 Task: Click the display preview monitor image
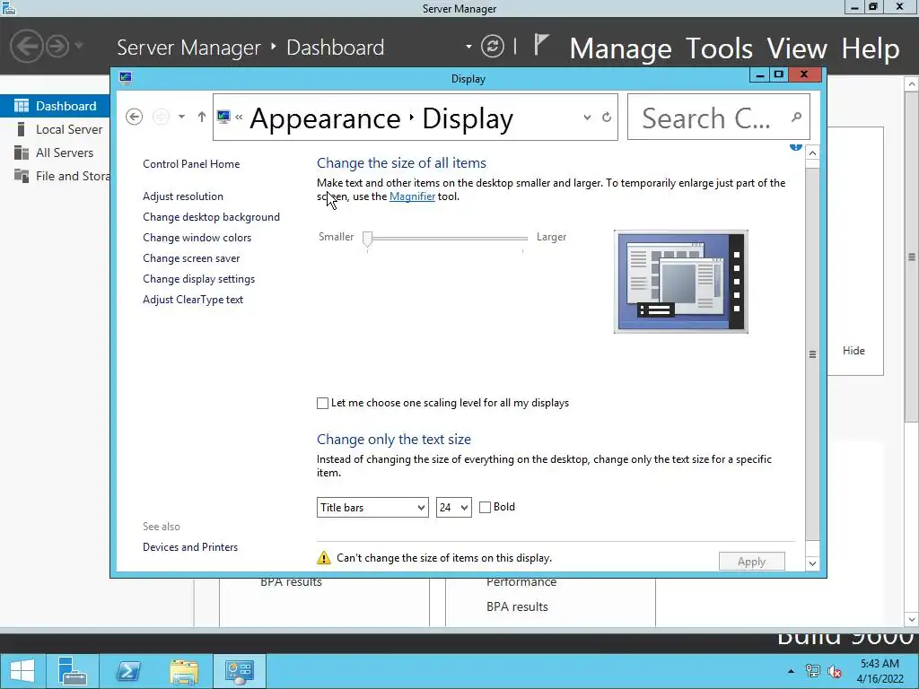pos(680,281)
